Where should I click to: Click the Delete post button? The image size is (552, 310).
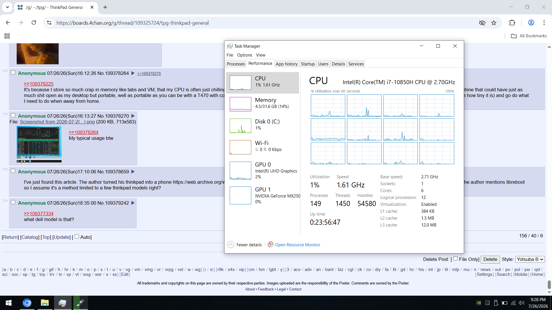(x=490, y=259)
